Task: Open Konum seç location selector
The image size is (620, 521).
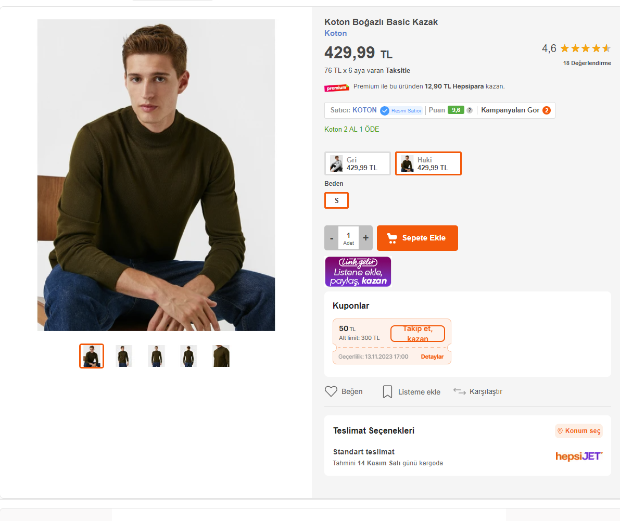Action: [579, 431]
